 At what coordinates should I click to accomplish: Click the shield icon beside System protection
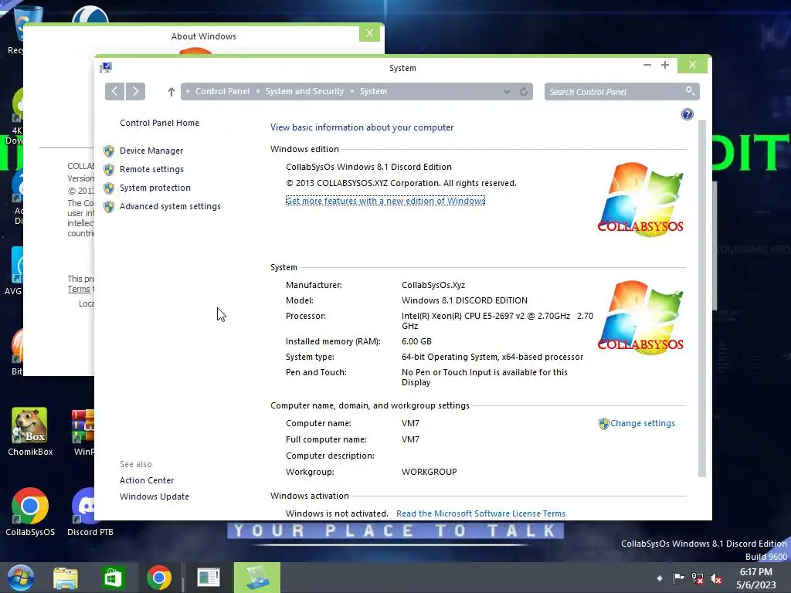[x=108, y=188]
